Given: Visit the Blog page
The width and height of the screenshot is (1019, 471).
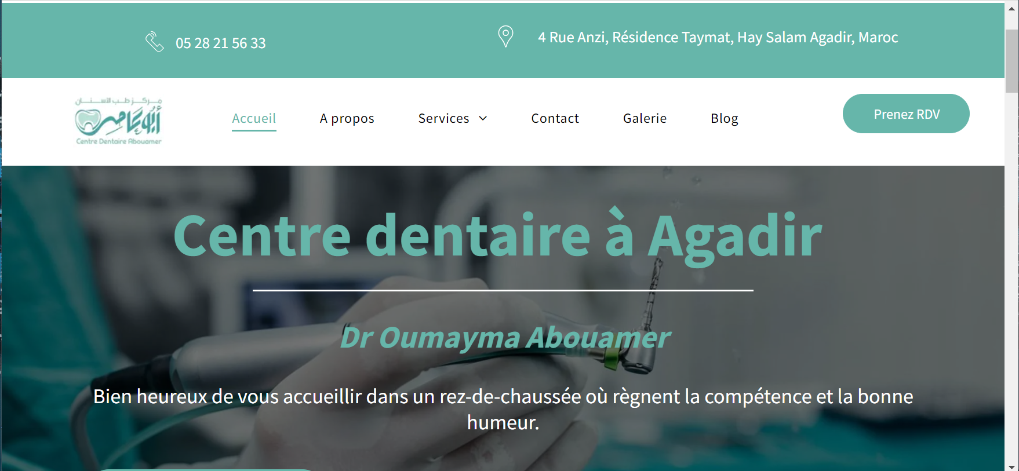Looking at the screenshot, I should [725, 119].
